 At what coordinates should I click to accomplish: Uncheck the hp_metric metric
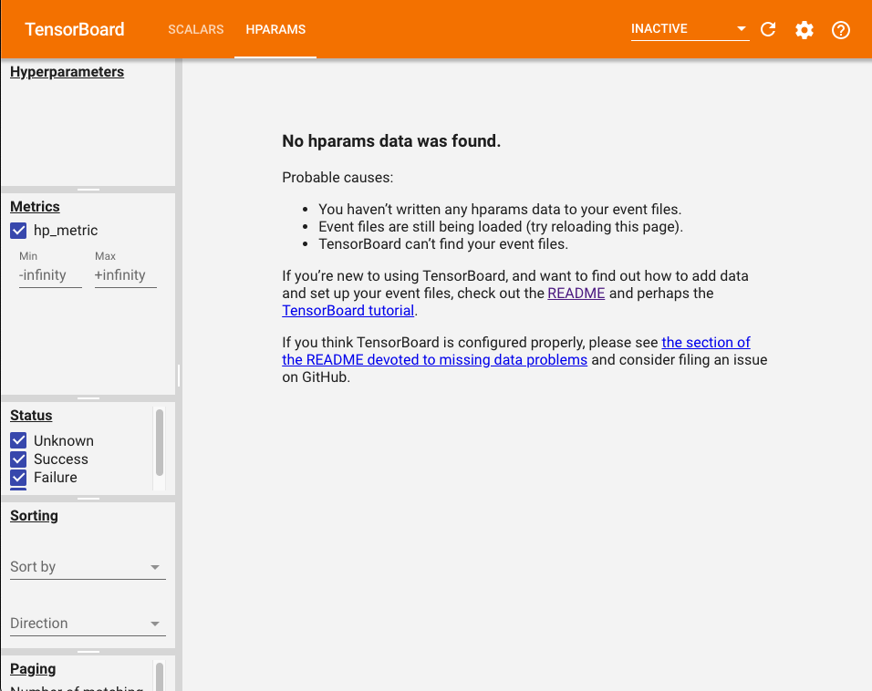[17, 231]
